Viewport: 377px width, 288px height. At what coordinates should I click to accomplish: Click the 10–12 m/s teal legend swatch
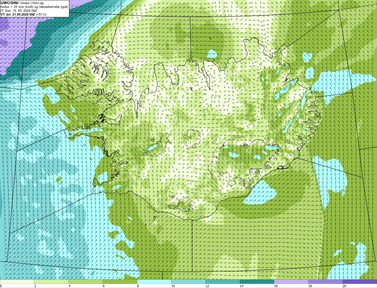188,282
